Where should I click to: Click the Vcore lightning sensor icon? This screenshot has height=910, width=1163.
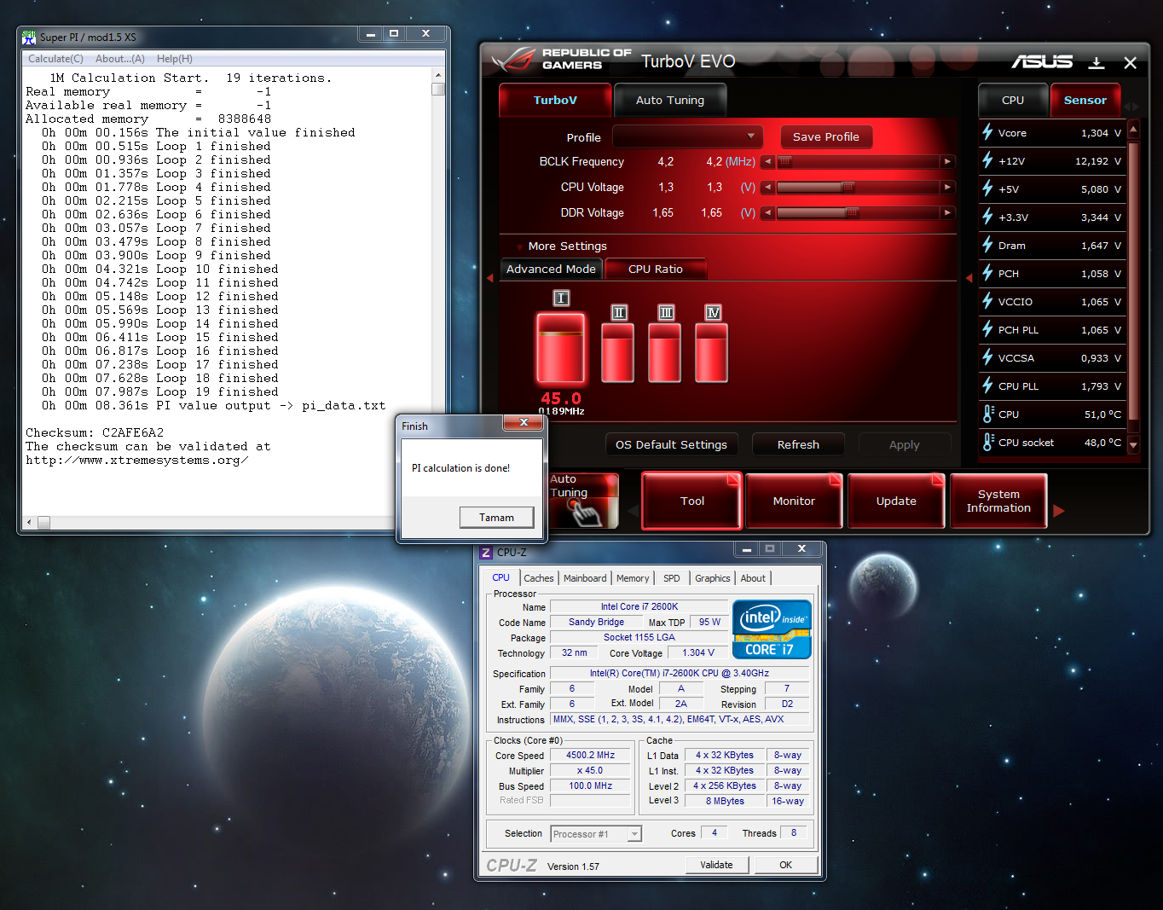[987, 132]
